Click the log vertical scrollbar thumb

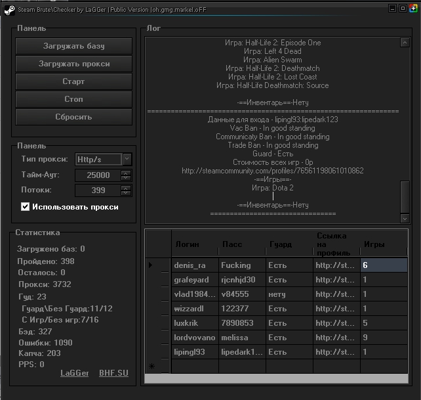(x=405, y=196)
